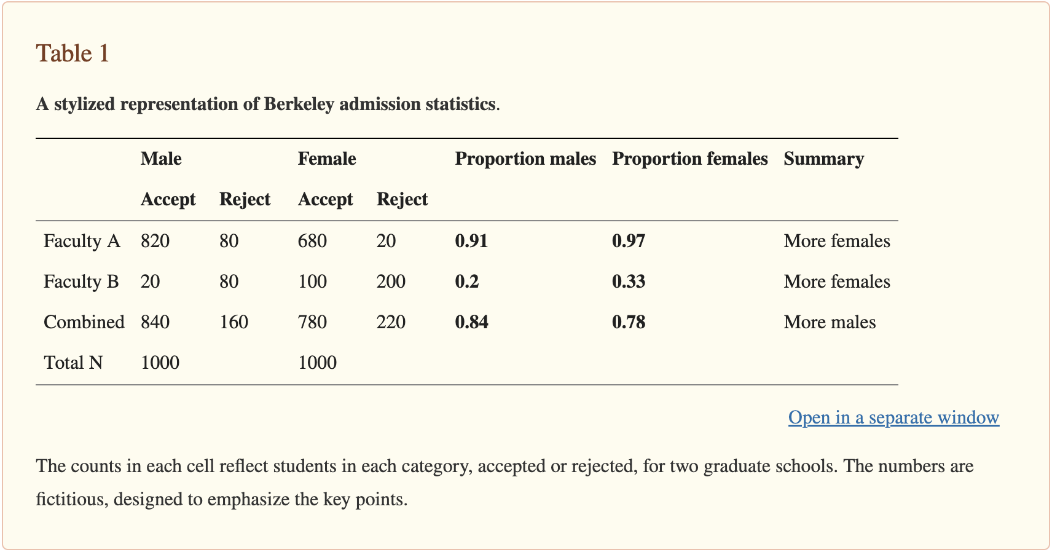Click the "Summary" column header
Viewport: 1052px width, 552px height.
tap(823, 159)
